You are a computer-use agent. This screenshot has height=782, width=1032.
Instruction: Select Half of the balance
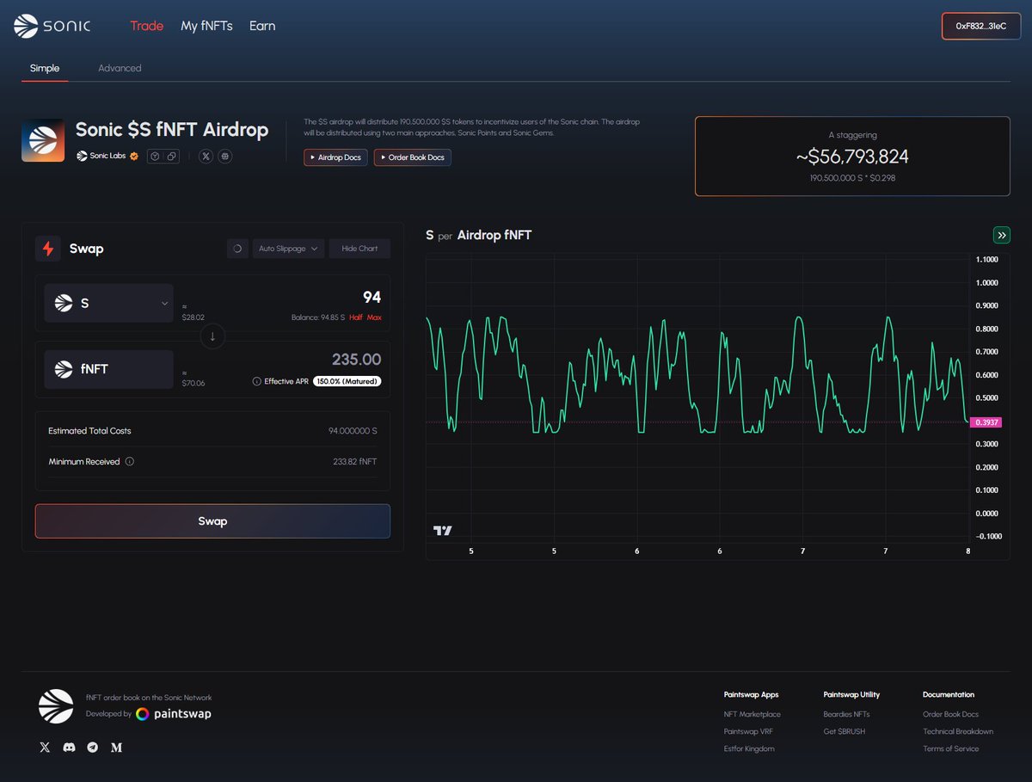tap(356, 317)
